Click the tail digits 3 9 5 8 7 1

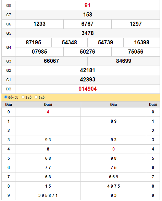48,196
